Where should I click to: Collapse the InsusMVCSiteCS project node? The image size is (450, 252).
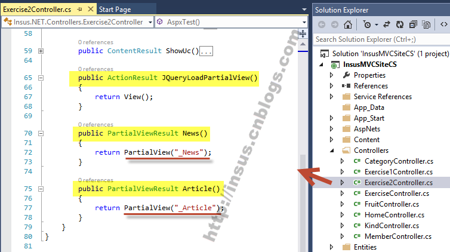point(321,65)
